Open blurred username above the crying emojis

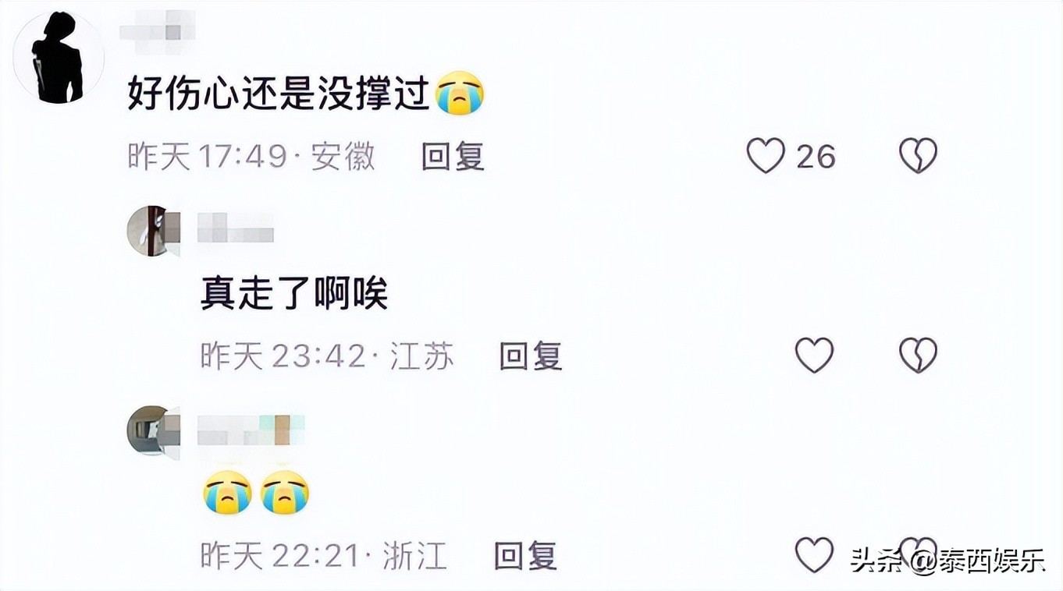tap(251, 429)
